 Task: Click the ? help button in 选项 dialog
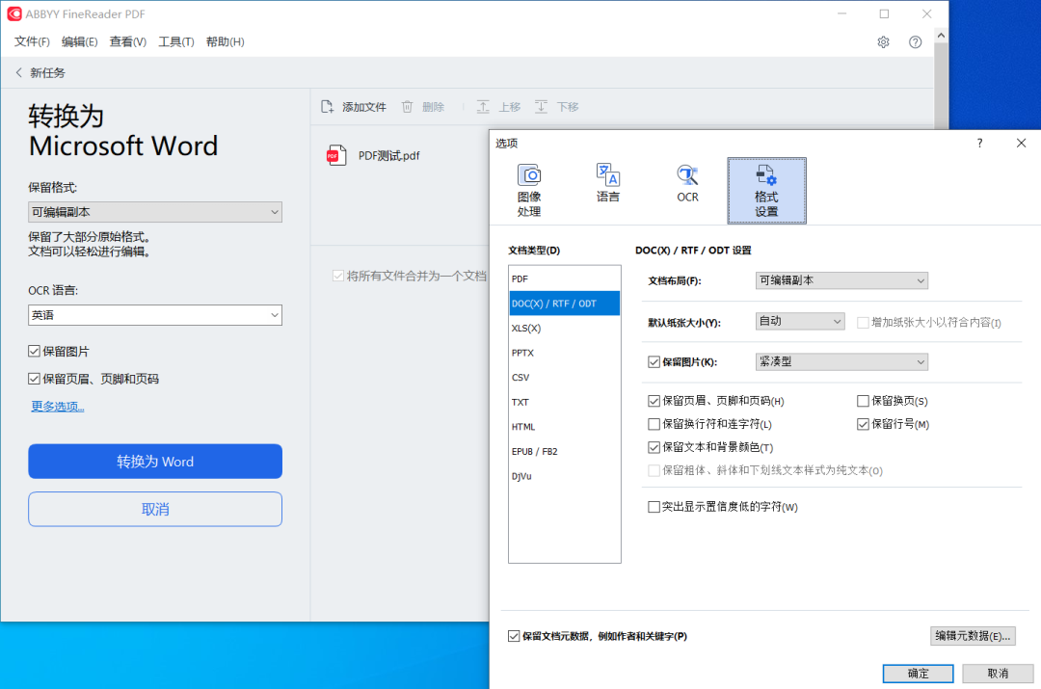979,143
